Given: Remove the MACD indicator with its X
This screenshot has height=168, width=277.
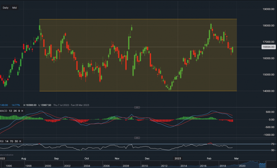Looking at the screenshot, I should (x=22, y=111).
